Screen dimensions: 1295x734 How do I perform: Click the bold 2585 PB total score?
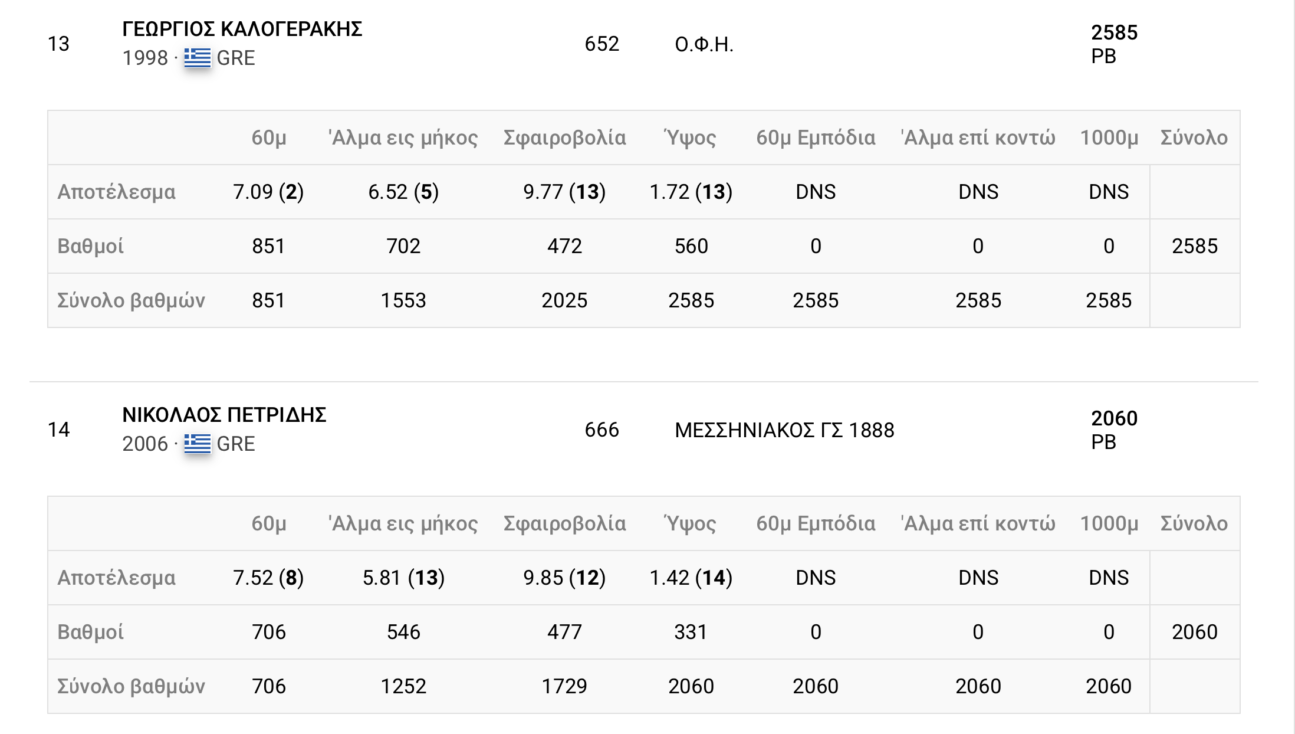1114,32
